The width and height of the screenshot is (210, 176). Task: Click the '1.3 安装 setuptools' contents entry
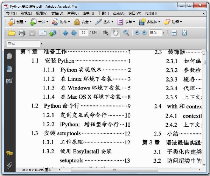click(80, 133)
